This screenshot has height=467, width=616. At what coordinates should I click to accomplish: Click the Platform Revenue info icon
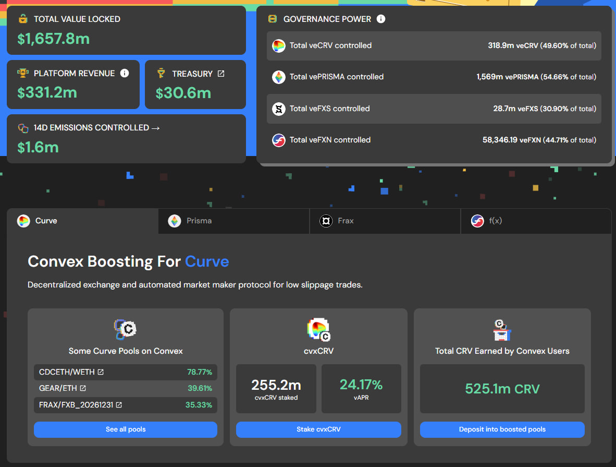click(125, 74)
